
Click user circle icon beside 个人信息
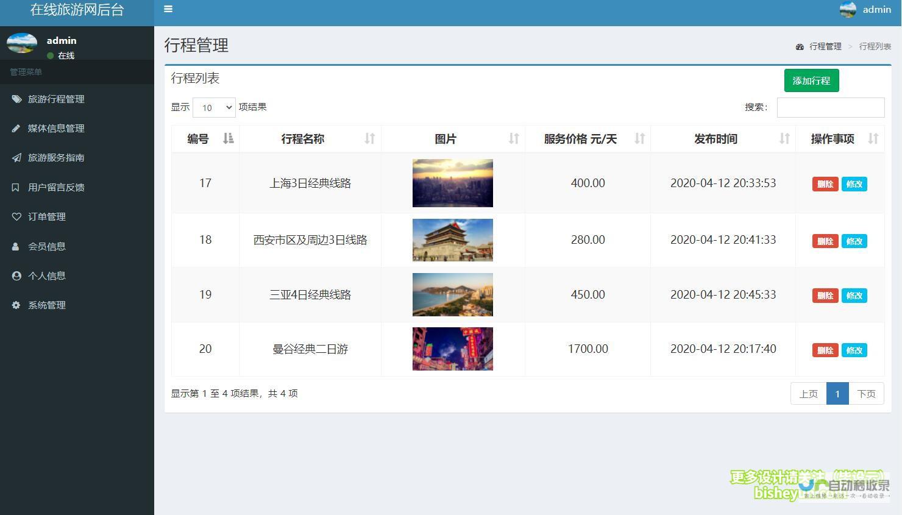click(16, 275)
